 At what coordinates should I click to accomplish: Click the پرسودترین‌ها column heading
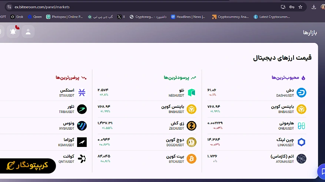[x=176, y=78]
